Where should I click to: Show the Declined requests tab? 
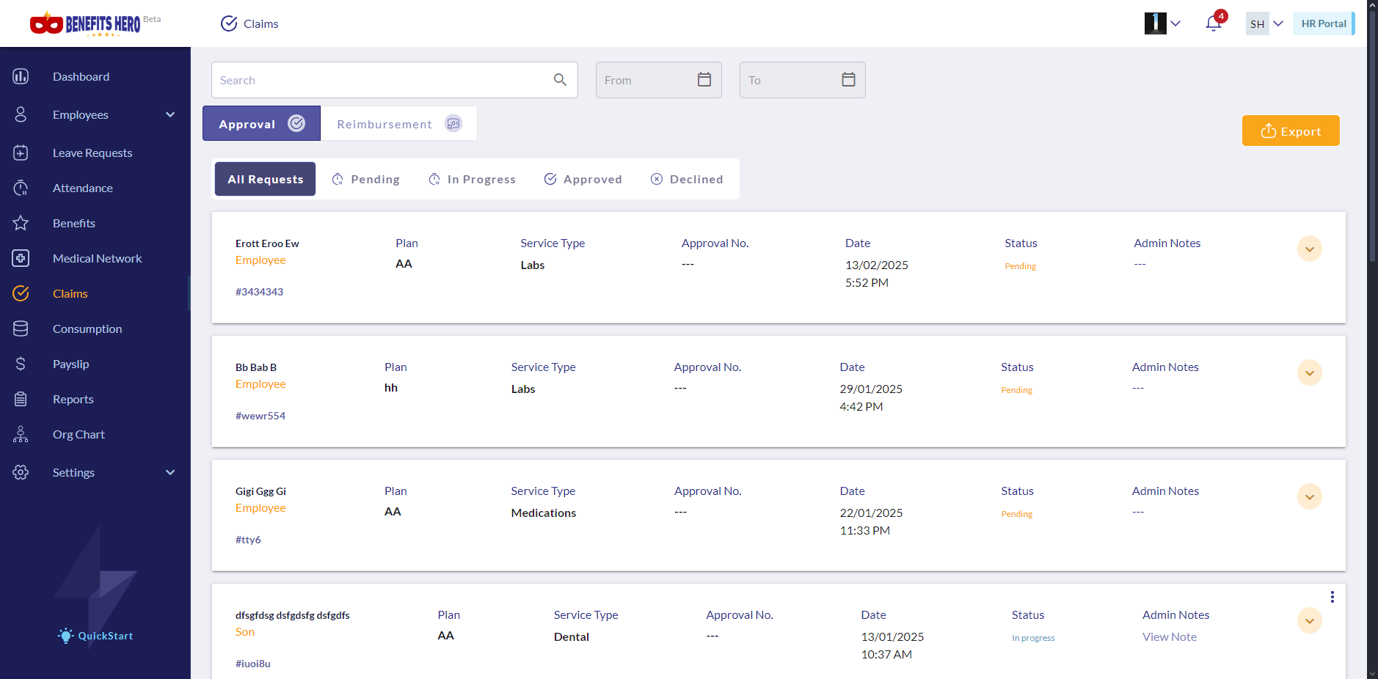point(687,179)
